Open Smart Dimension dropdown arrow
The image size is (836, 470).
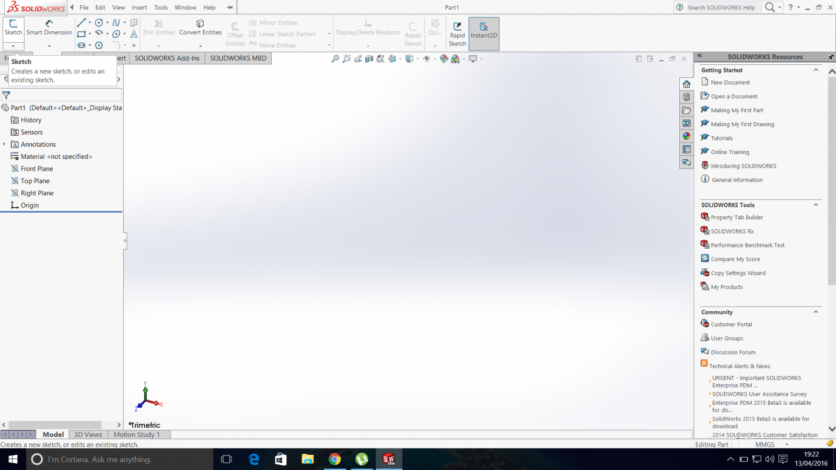(49, 46)
